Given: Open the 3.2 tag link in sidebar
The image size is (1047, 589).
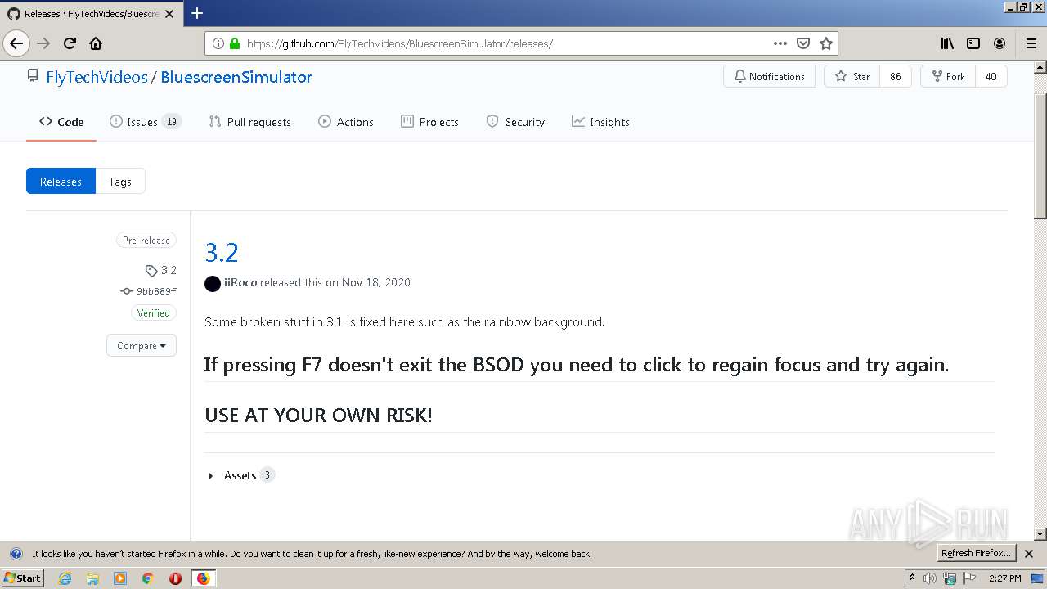Looking at the screenshot, I should (x=161, y=270).
